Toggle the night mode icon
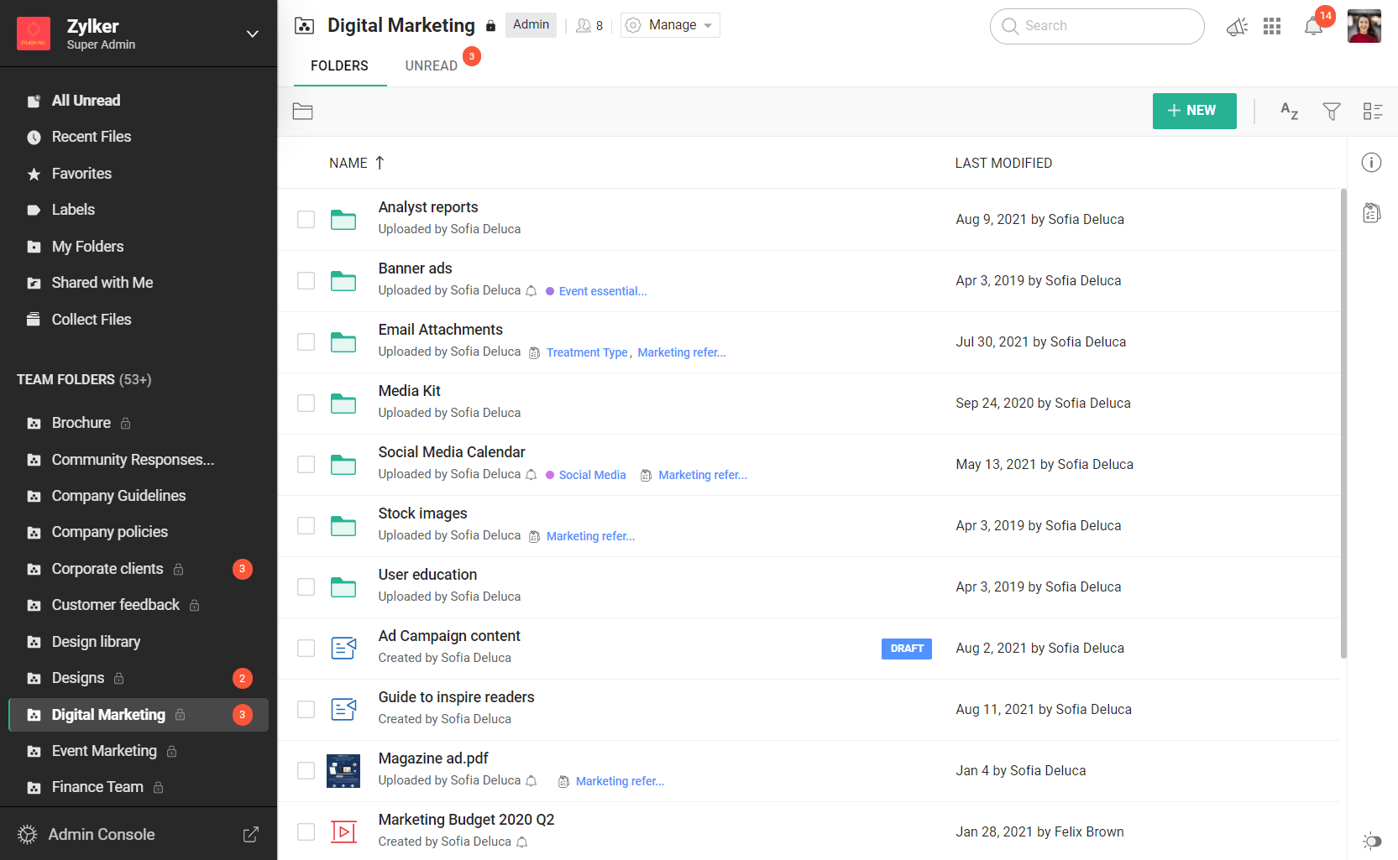1398x860 pixels. click(1371, 840)
